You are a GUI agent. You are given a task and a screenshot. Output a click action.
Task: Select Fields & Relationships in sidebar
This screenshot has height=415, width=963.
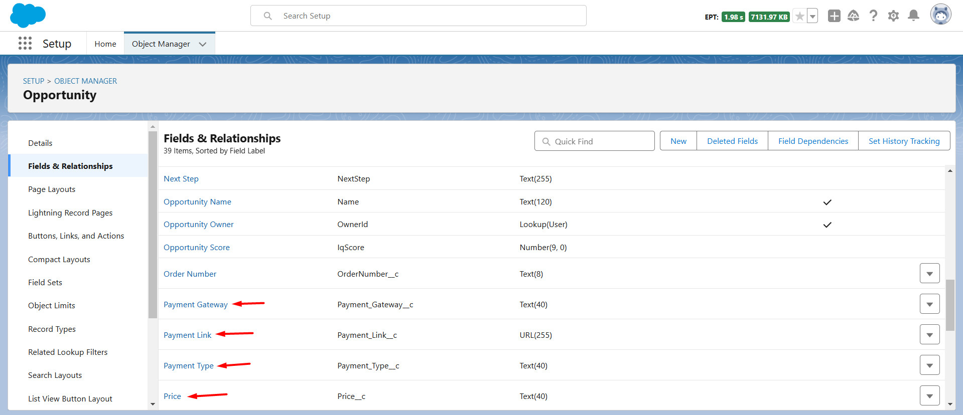(x=78, y=166)
